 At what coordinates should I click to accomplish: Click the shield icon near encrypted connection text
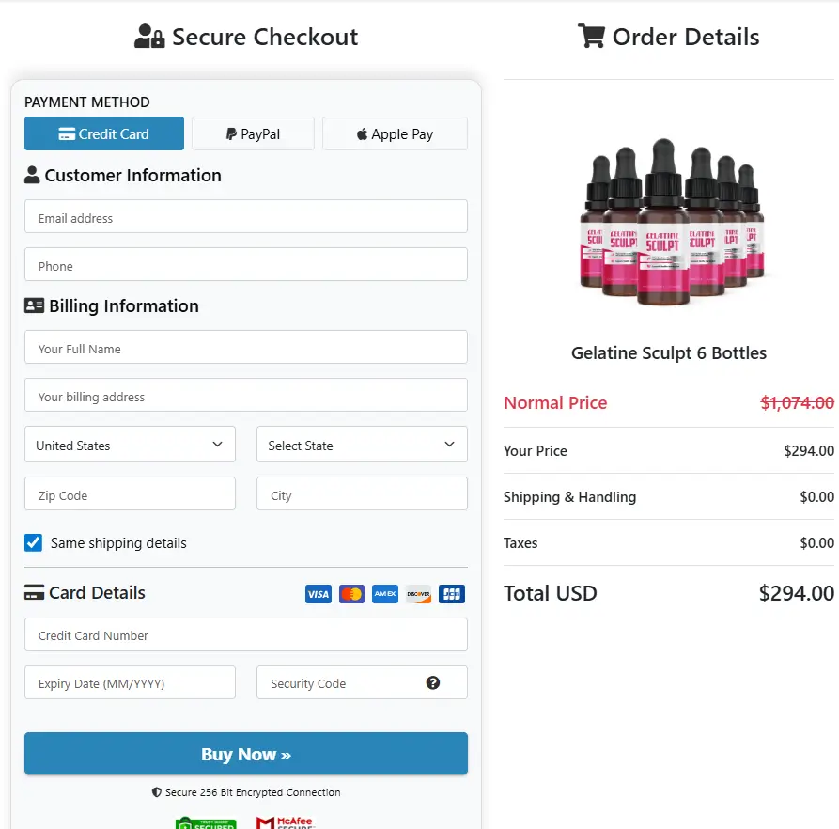(156, 792)
